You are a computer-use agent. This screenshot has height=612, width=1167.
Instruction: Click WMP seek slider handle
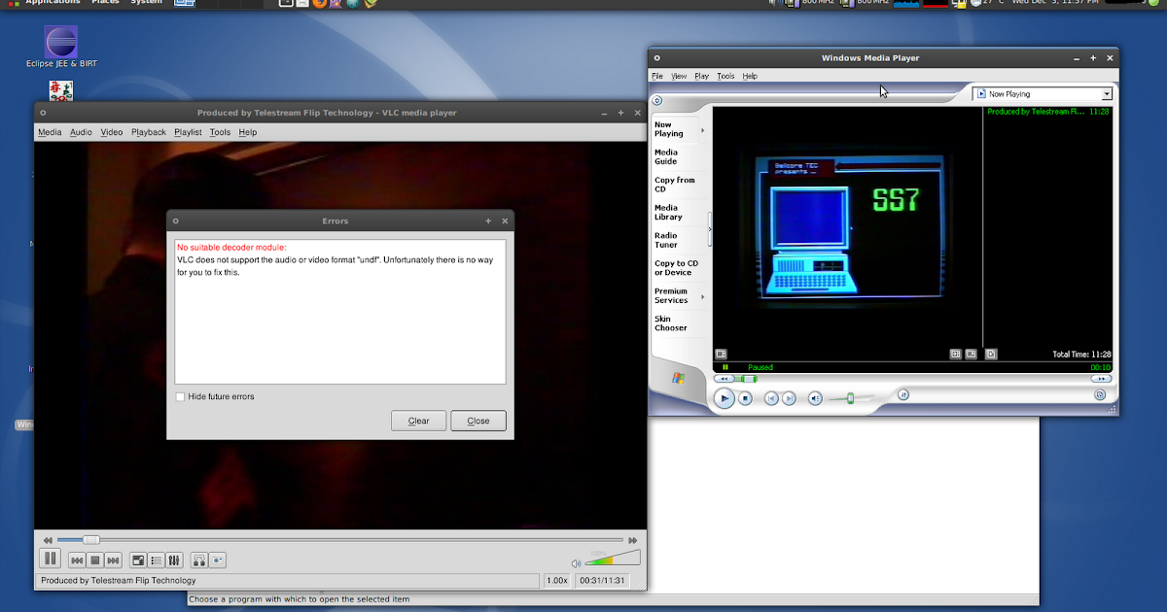(x=747, y=379)
